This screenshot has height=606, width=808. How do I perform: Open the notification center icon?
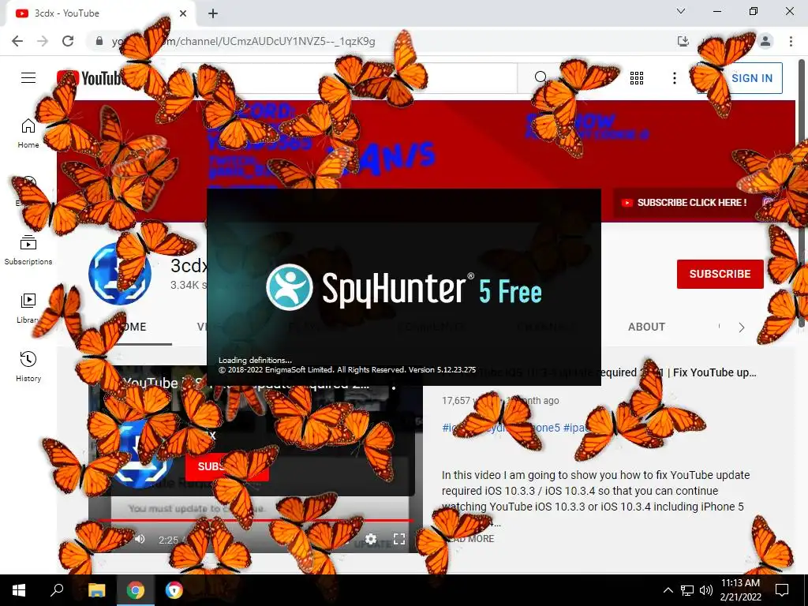782,590
